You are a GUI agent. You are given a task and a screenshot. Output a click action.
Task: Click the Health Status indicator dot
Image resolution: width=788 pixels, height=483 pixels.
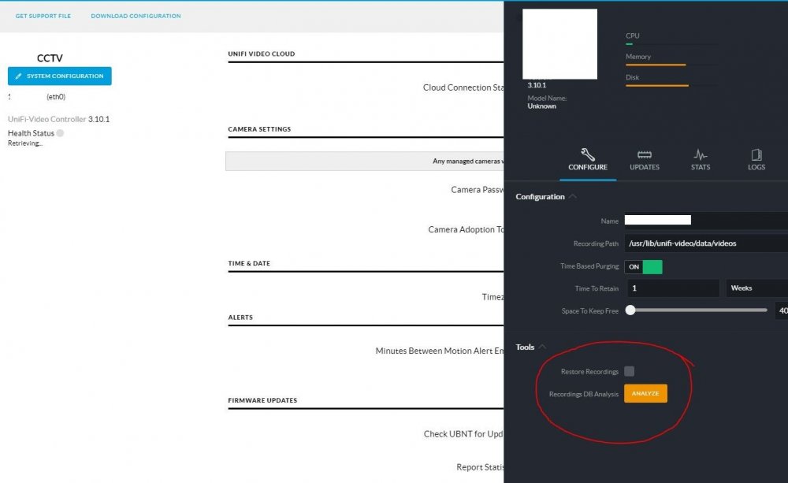pos(60,133)
